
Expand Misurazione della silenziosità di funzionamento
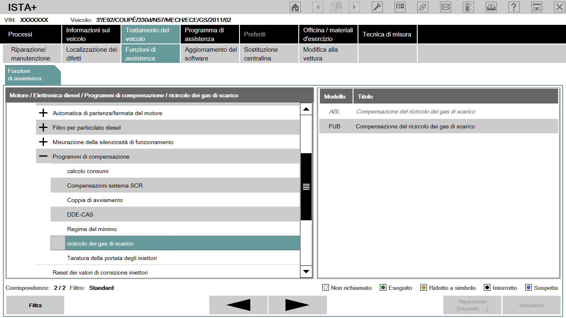coord(43,142)
